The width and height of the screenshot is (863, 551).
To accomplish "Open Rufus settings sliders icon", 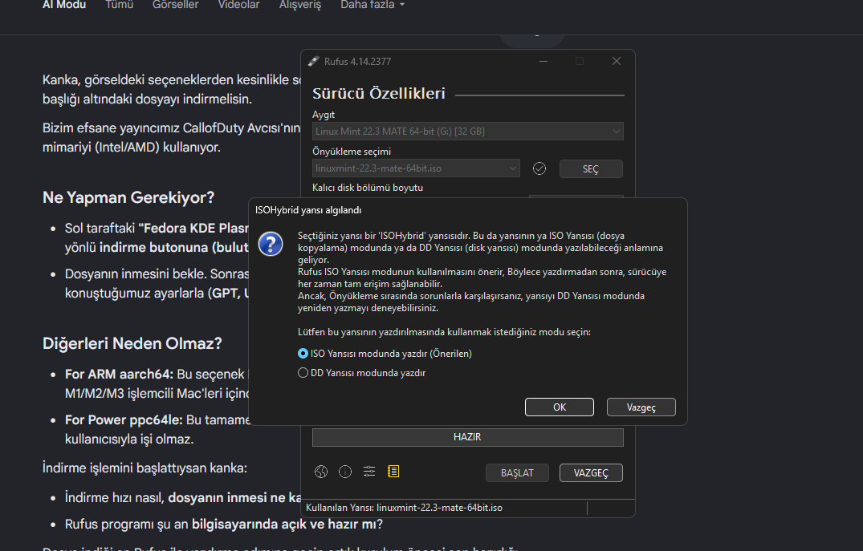I will click(x=369, y=472).
